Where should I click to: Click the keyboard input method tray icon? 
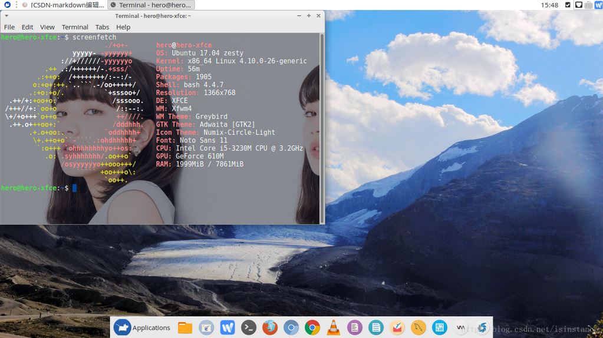point(589,5)
